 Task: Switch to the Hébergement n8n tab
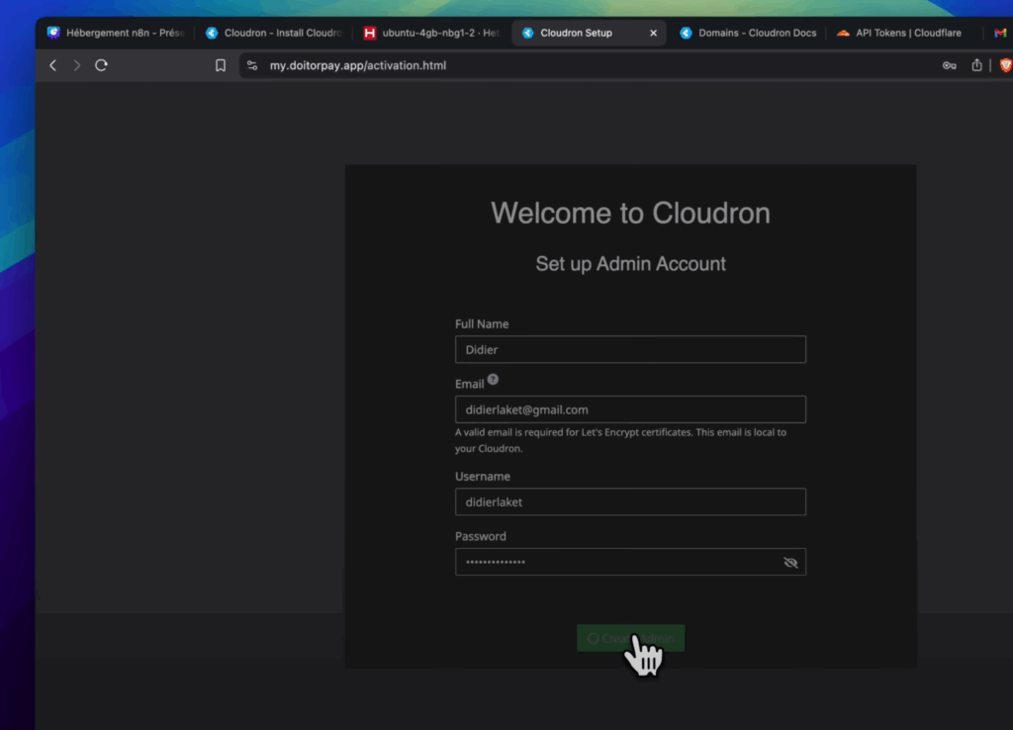point(116,33)
